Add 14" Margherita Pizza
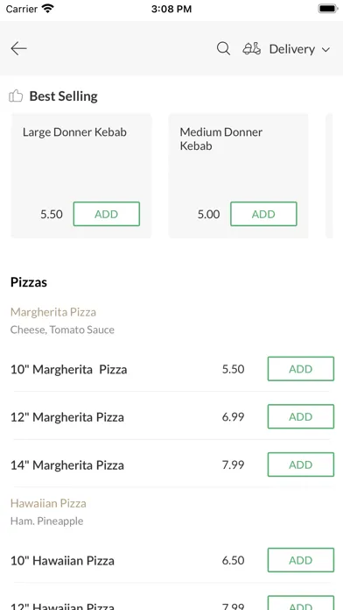The height and width of the screenshot is (610, 343). pyautogui.click(x=301, y=465)
